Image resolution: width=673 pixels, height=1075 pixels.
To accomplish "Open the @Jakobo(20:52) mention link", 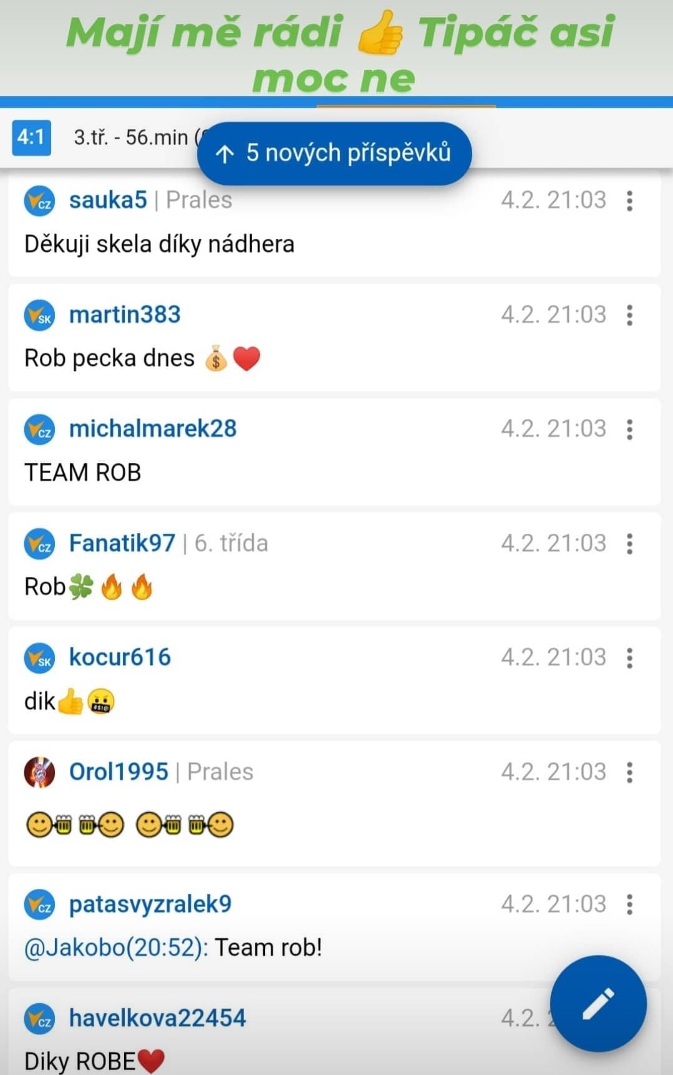I will (x=116, y=948).
